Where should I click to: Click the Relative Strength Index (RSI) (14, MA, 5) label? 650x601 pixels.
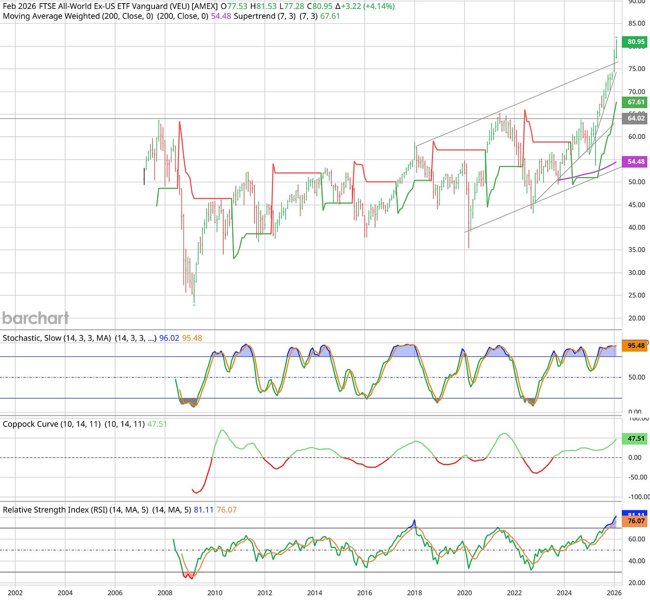pyautogui.click(x=75, y=509)
